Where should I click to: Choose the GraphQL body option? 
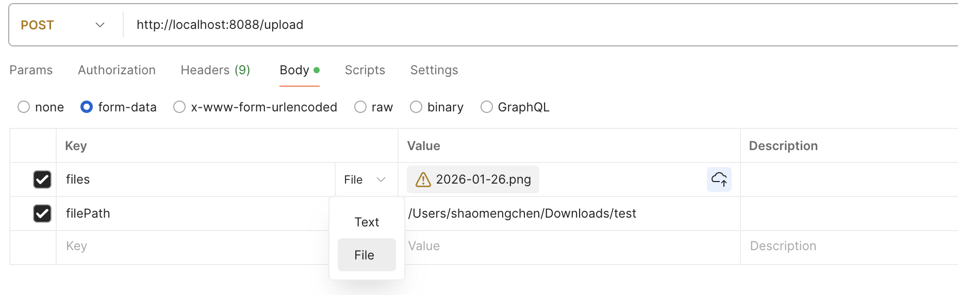tap(486, 107)
